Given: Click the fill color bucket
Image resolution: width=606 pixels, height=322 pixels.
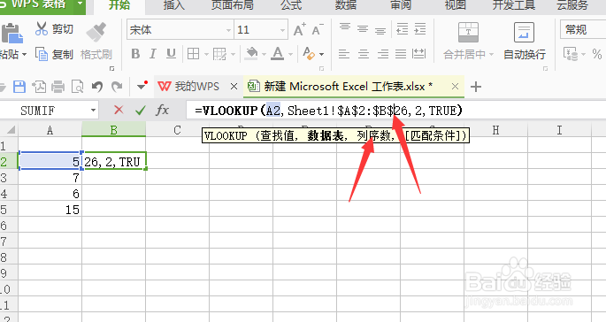Looking at the screenshot, I should [251, 54].
